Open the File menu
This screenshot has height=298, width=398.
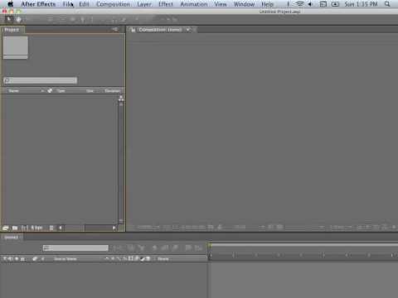68,4
